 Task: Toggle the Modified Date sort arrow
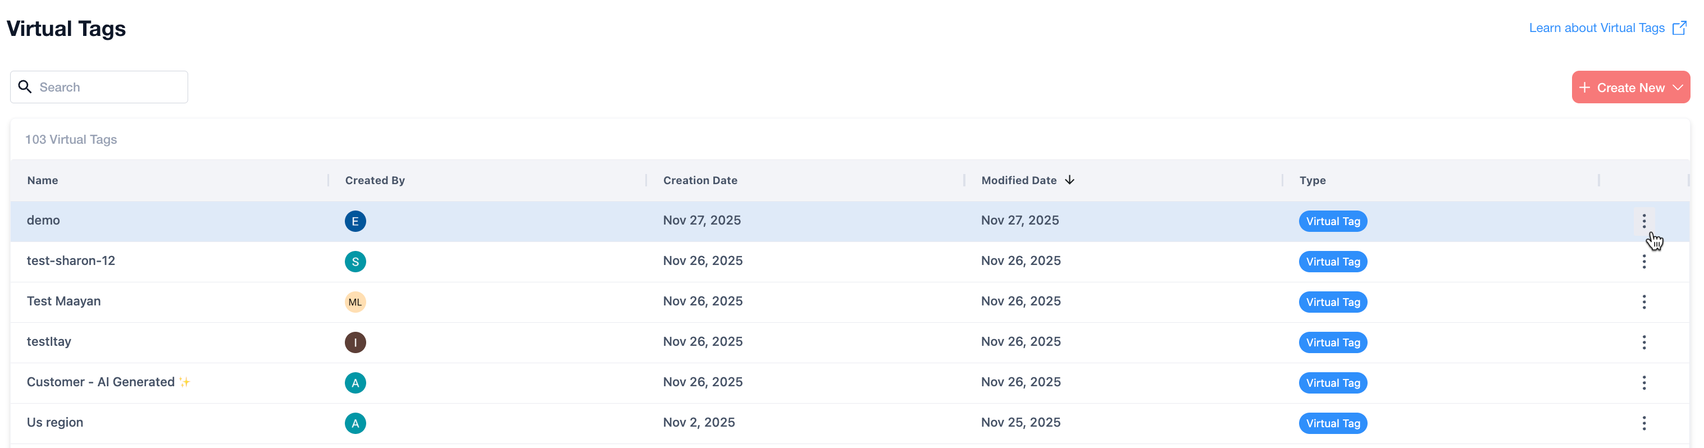[x=1069, y=180]
